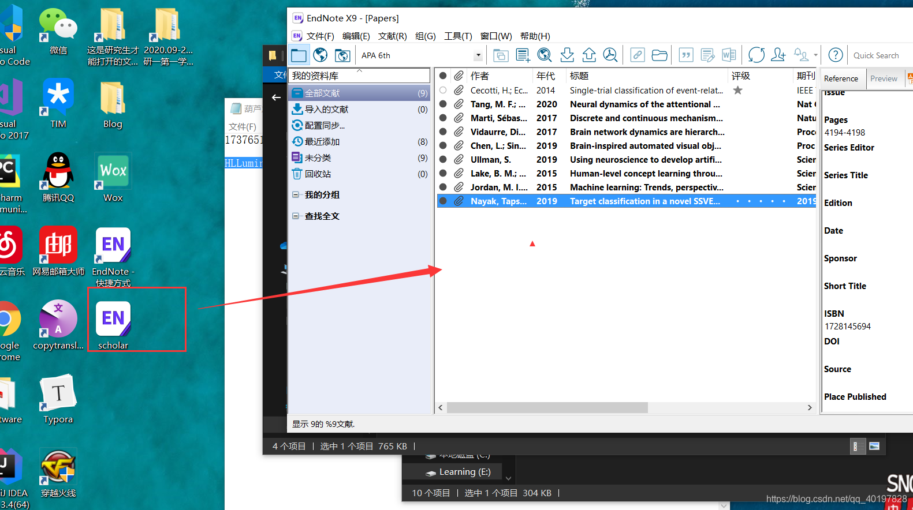
Task: Click Copy to Local Library toolbar icon
Action: click(x=501, y=55)
